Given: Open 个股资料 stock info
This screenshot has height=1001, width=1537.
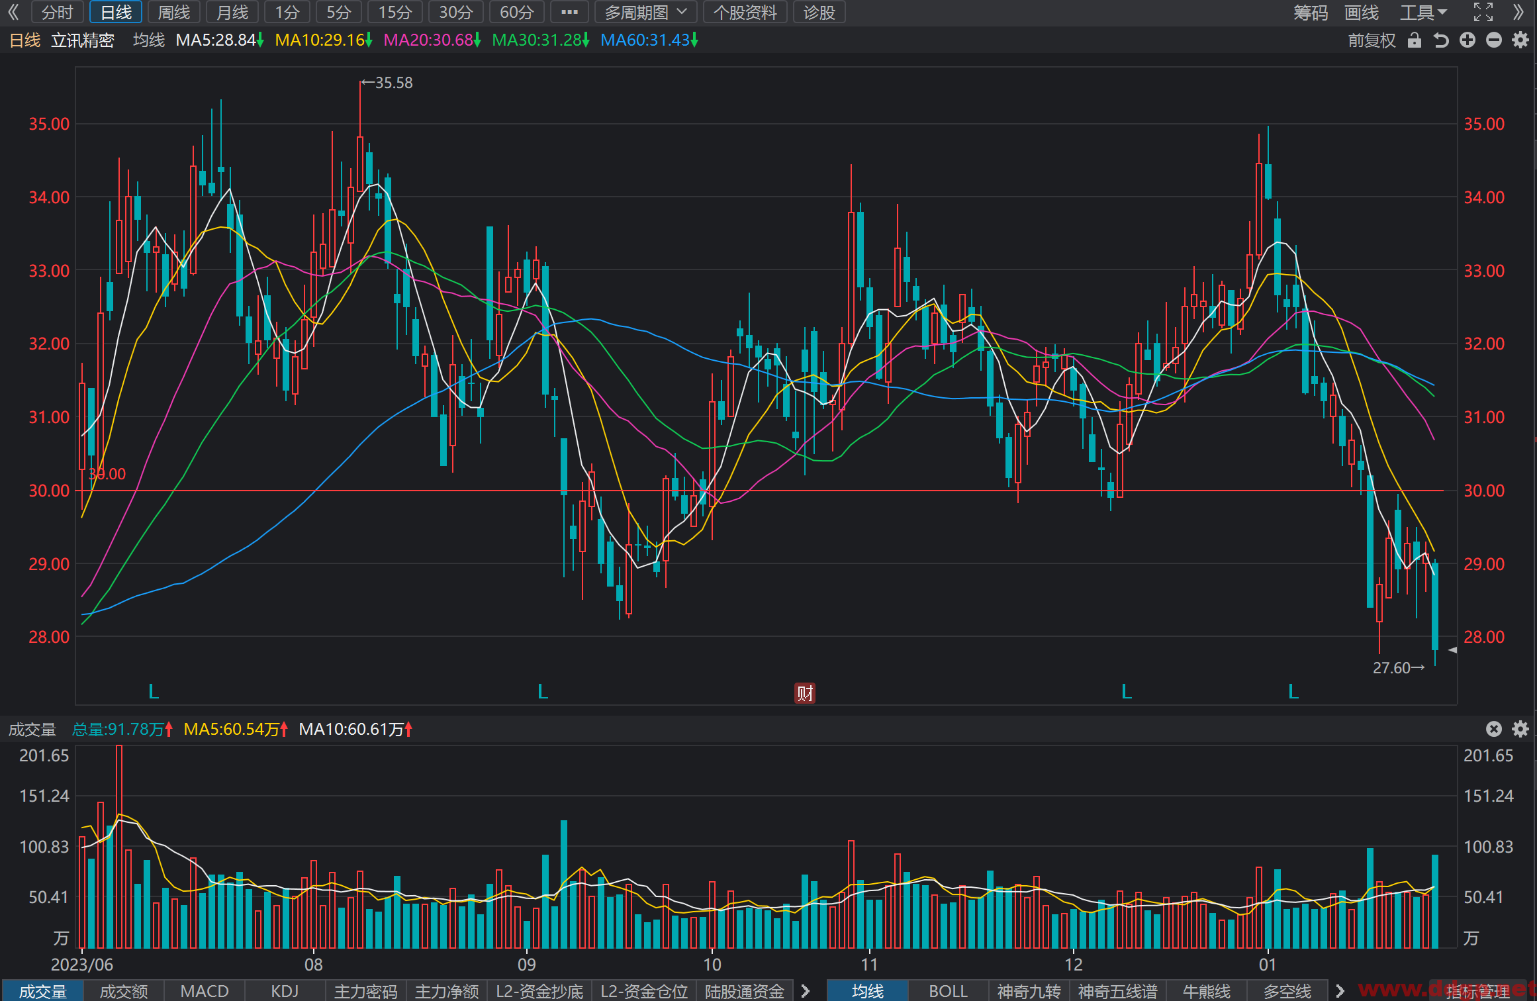Looking at the screenshot, I should point(745,12).
